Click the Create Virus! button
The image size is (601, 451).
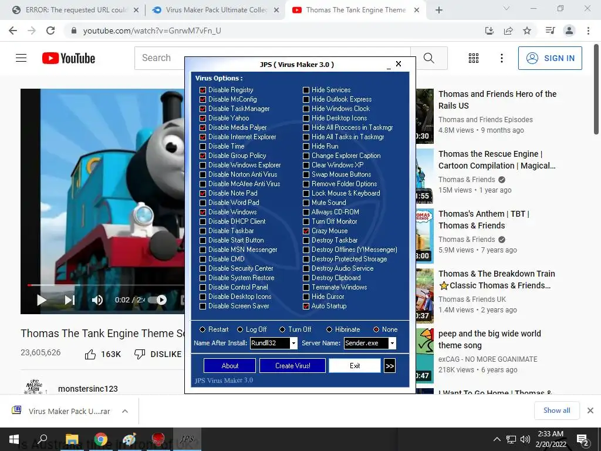(292, 366)
